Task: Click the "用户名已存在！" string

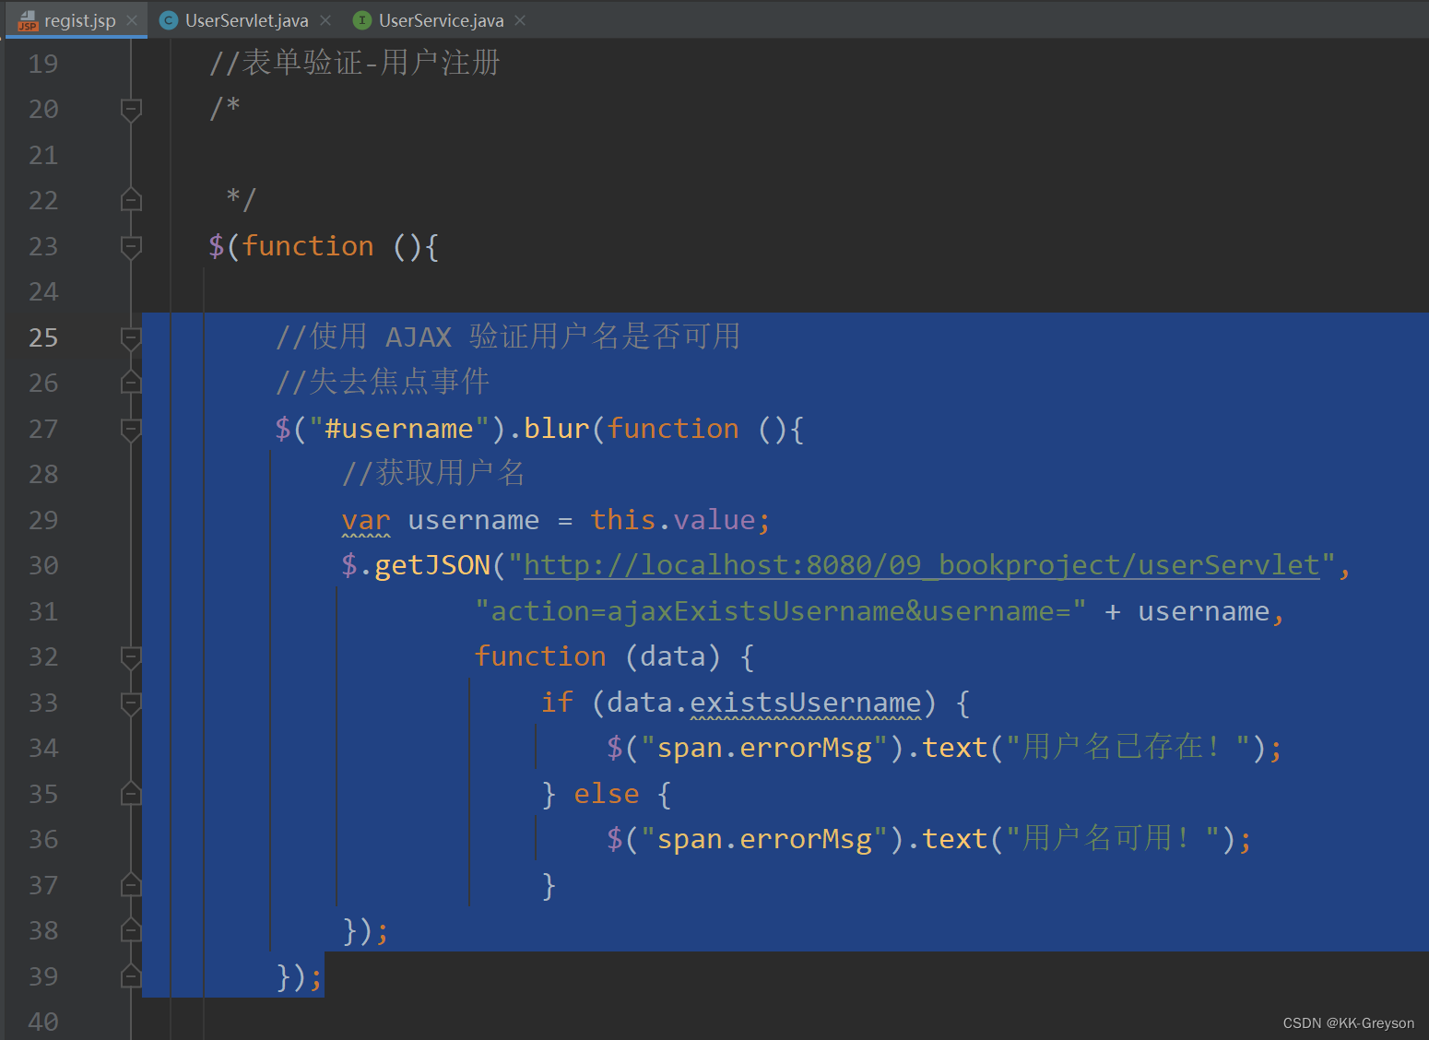Action: tap(1128, 747)
